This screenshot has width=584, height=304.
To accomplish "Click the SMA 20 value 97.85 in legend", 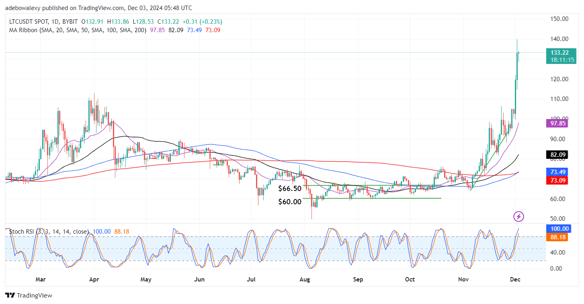I will (x=158, y=30).
